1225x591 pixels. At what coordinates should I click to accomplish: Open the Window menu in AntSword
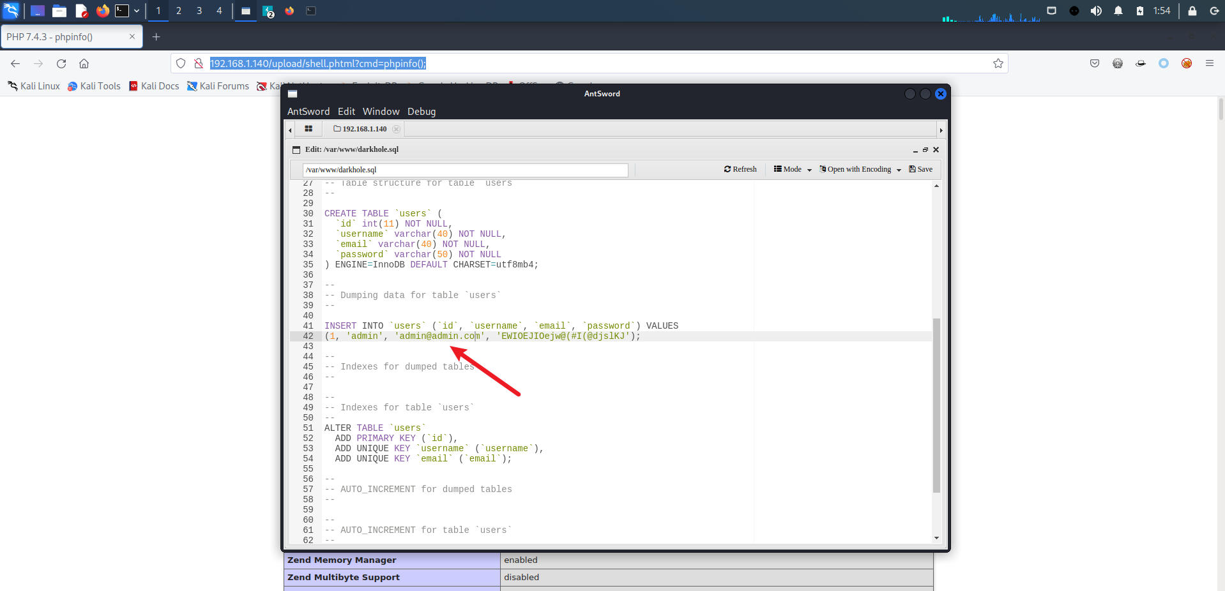pyautogui.click(x=381, y=111)
